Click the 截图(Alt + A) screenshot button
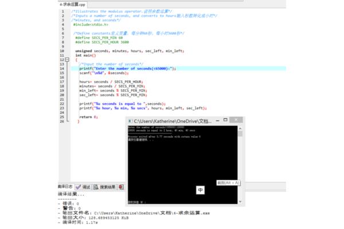This screenshot has width=344, height=229. [228, 183]
